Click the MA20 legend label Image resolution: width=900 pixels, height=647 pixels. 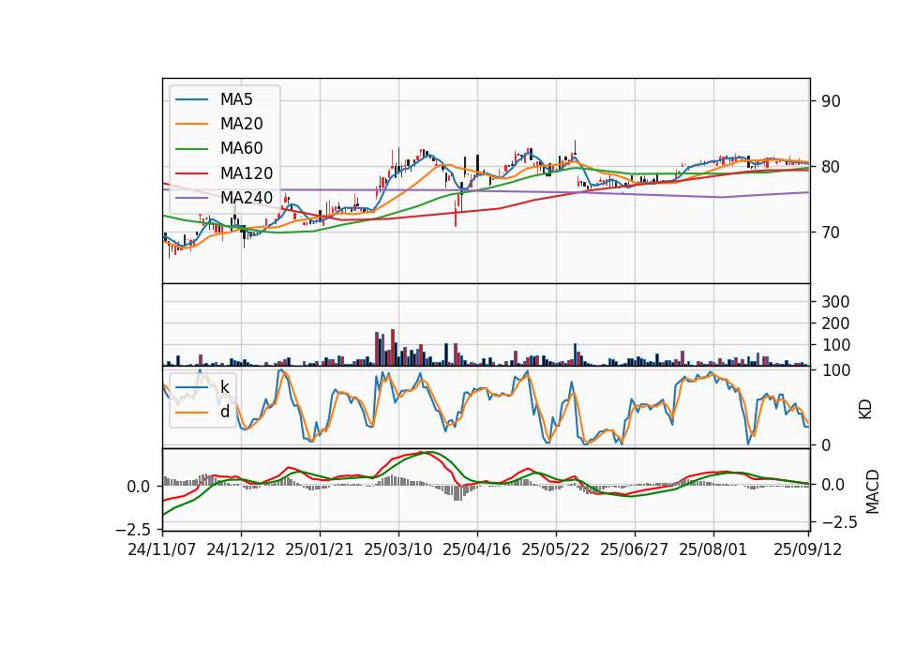[241, 124]
